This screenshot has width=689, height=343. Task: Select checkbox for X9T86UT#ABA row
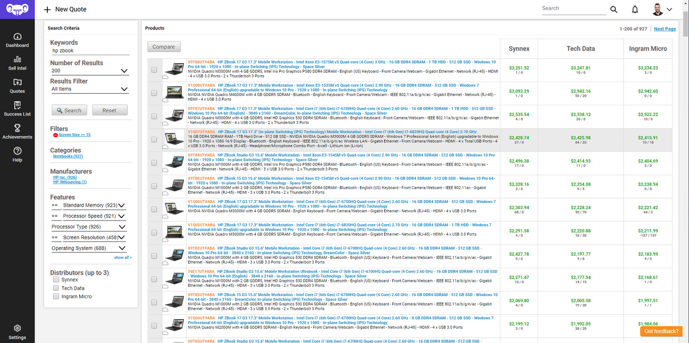point(154,186)
